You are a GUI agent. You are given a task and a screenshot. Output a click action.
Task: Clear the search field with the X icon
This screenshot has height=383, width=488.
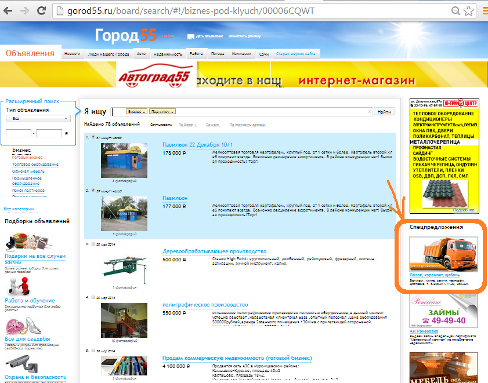[369, 112]
